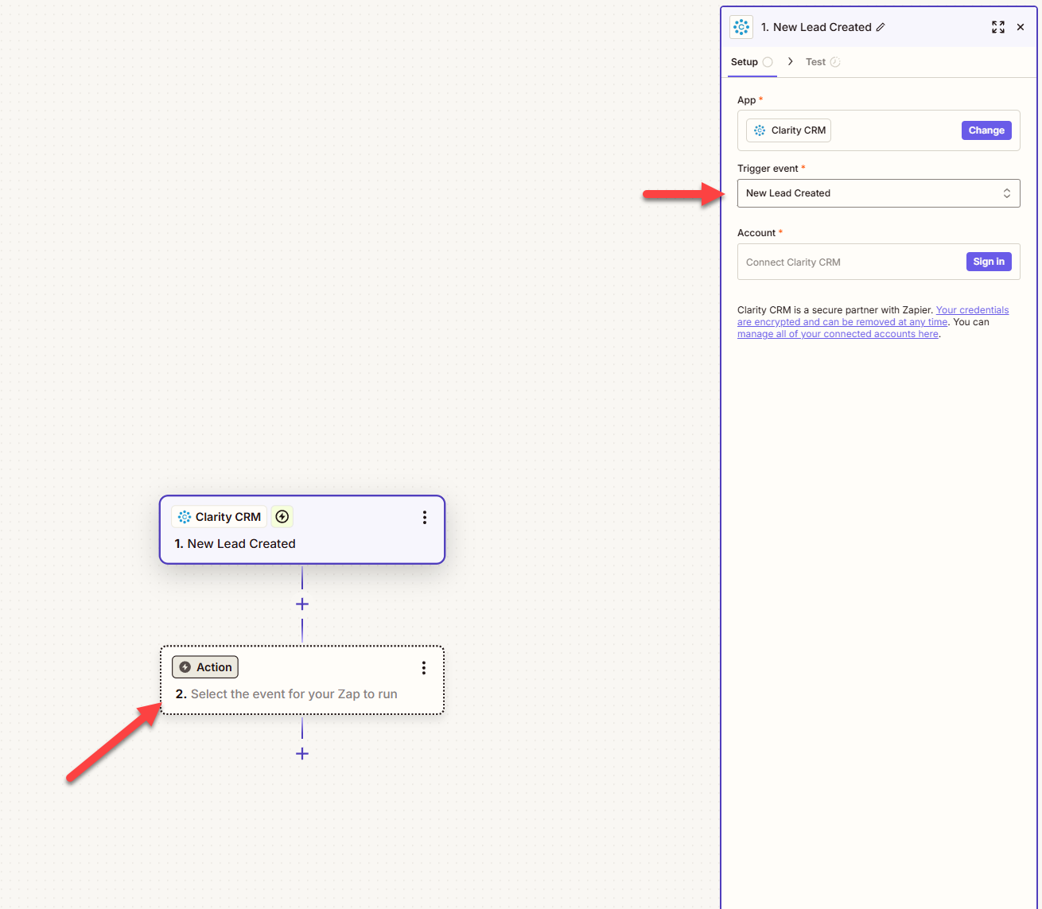Click the Clarity CRM badge on trigger step
The width and height of the screenshot is (1042, 909).
pyautogui.click(x=219, y=517)
